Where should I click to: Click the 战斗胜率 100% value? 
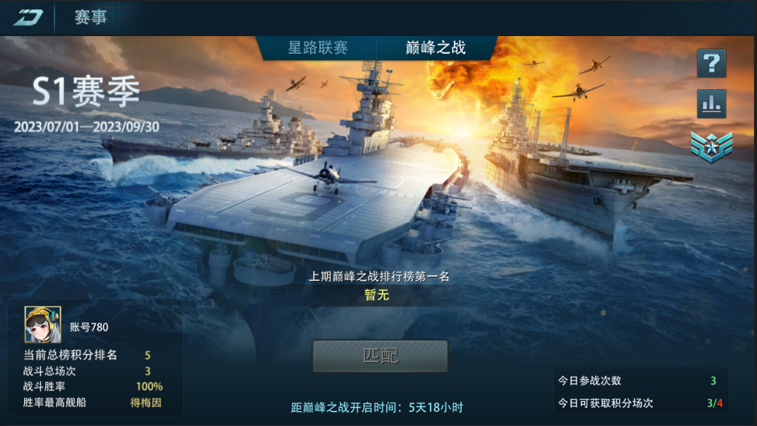[149, 386]
